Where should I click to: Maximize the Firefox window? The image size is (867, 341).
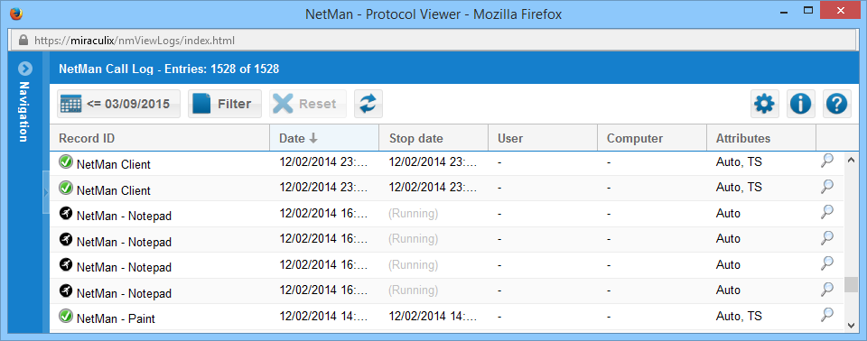(808, 10)
